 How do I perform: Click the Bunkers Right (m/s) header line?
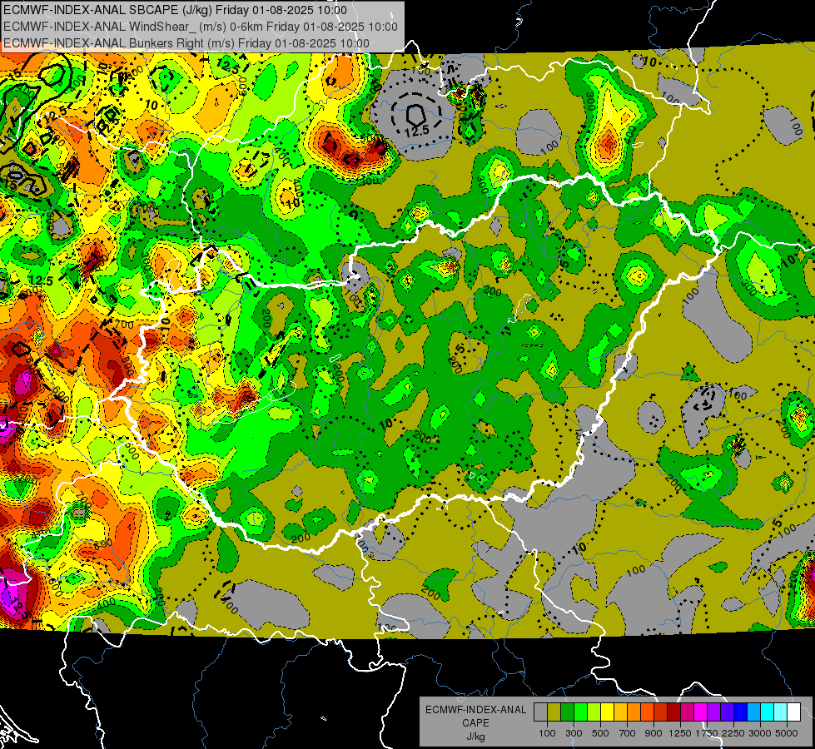click(x=186, y=43)
